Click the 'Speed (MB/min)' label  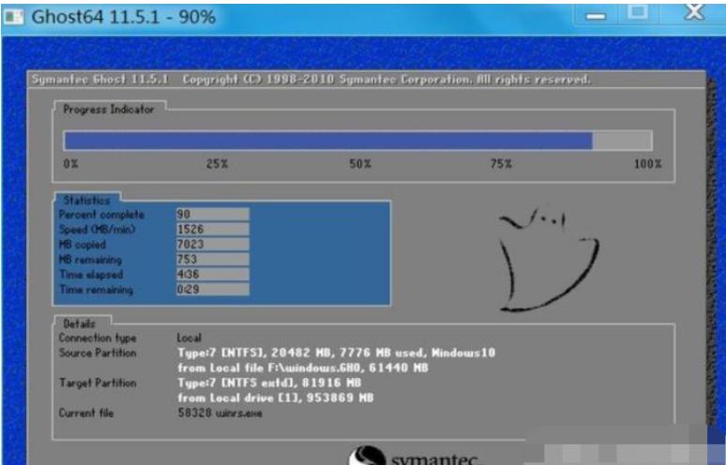pos(98,230)
